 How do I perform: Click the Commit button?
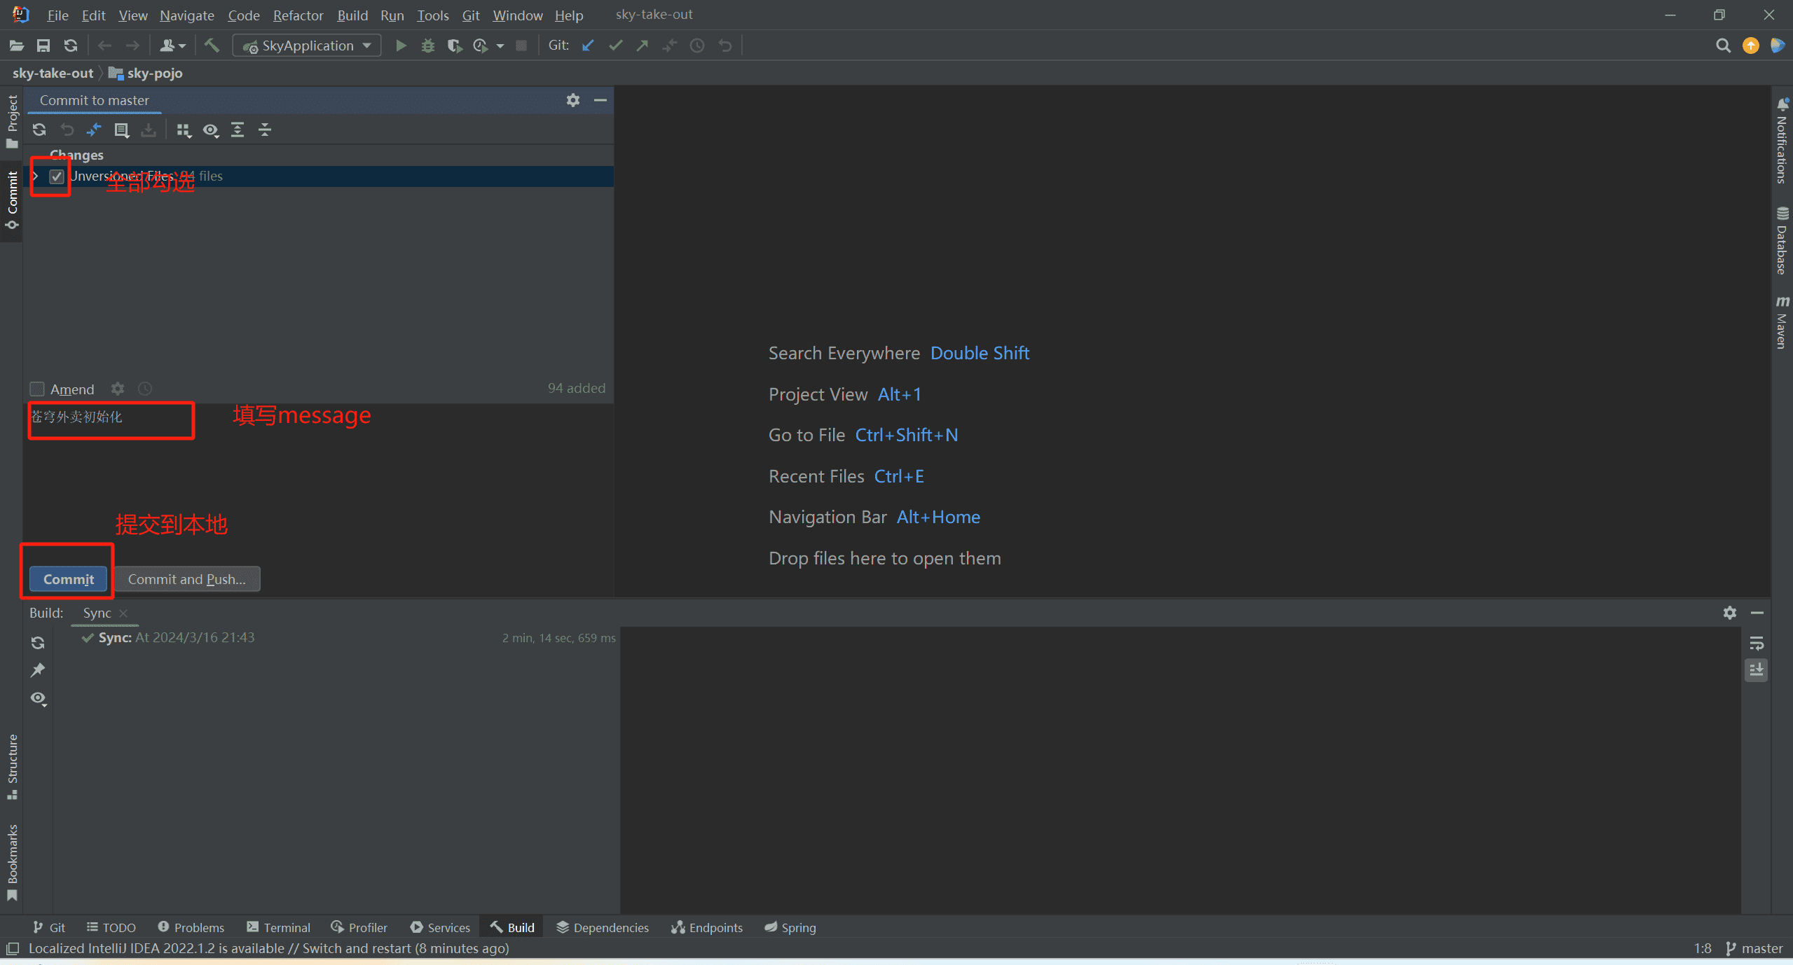click(68, 579)
